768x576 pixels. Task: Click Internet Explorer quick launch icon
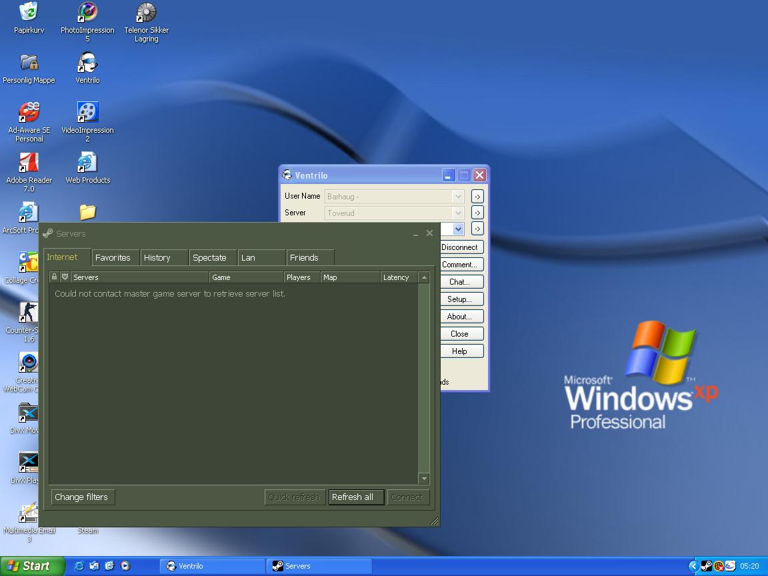tap(79, 566)
